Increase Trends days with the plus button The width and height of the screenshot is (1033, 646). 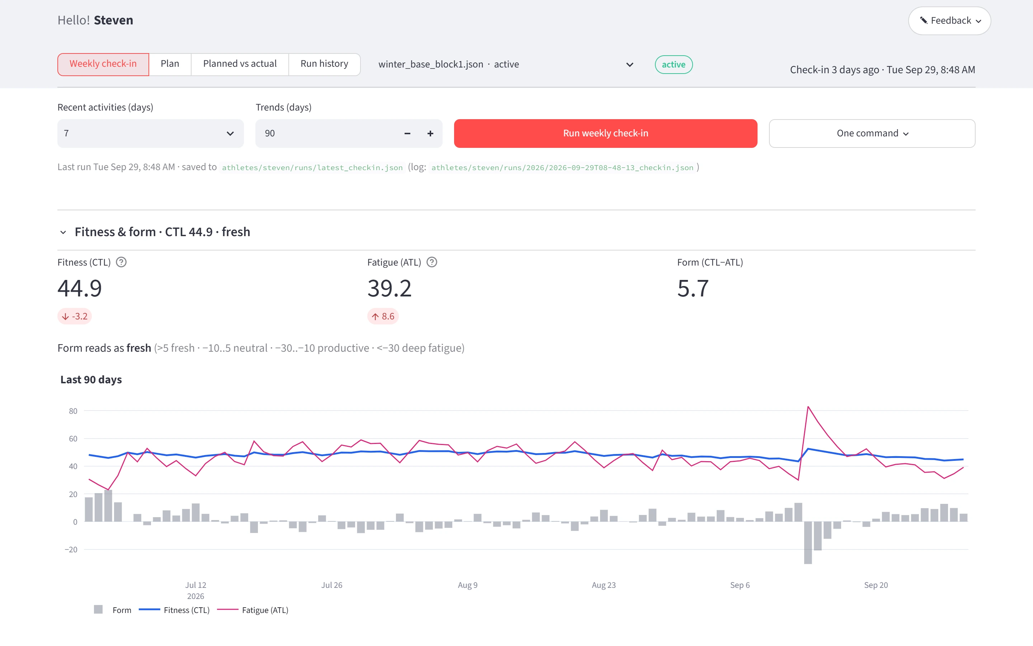coord(430,134)
